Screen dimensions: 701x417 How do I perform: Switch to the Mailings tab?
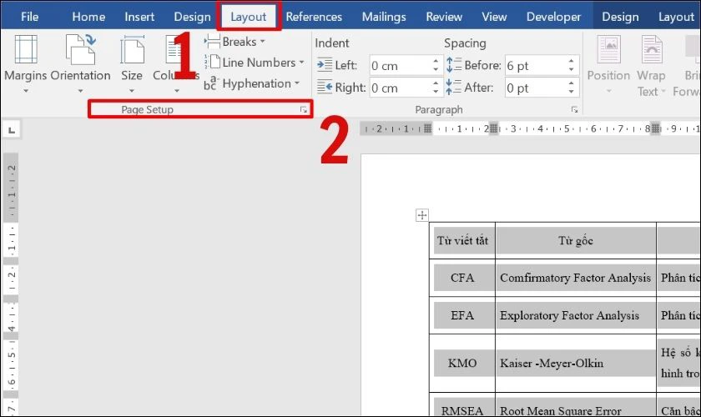click(x=384, y=17)
